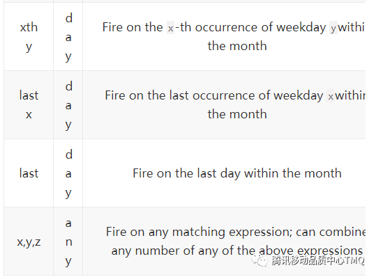Click the "-th occurrence of weekday" text
The height and width of the screenshot is (277, 376).
pos(250,27)
